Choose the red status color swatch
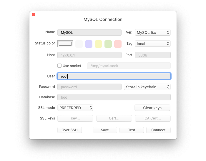Viewport: 206px width, 161px height. point(118,44)
